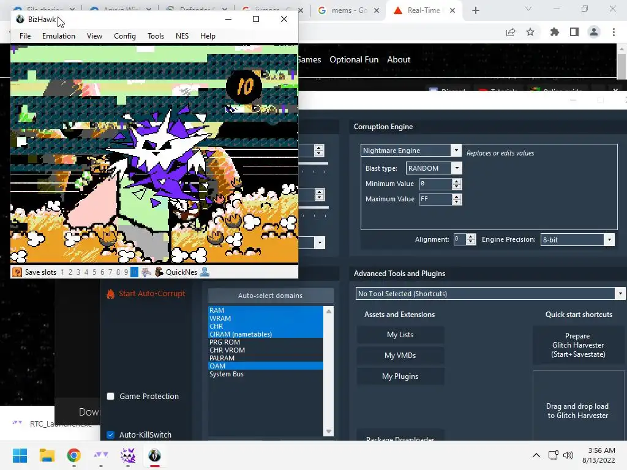Image resolution: width=627 pixels, height=470 pixels.
Task: Open the Nightmare Engine dropdown
Action: tap(456, 151)
